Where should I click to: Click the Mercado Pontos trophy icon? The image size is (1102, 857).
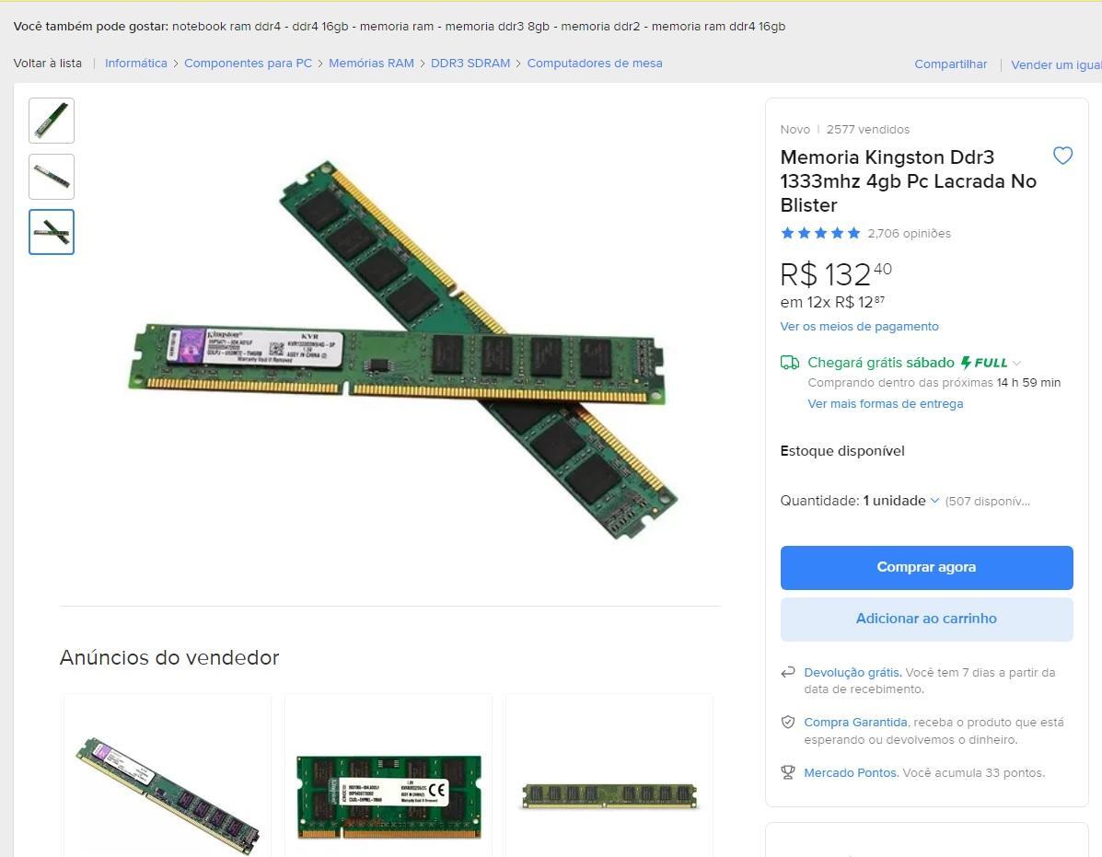tap(788, 772)
